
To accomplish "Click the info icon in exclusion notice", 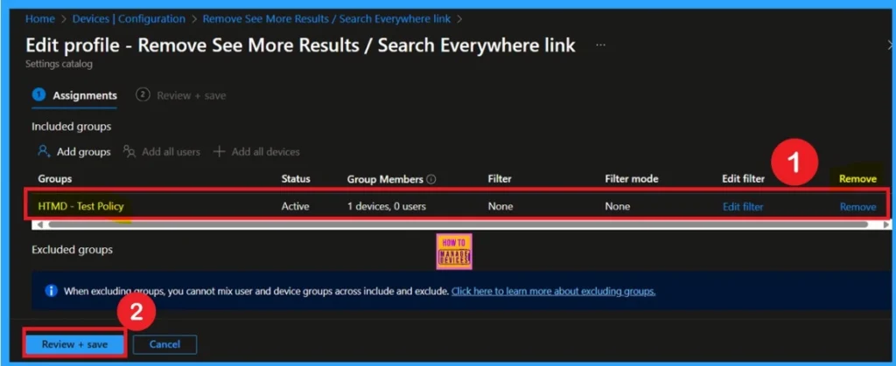I will coord(52,291).
